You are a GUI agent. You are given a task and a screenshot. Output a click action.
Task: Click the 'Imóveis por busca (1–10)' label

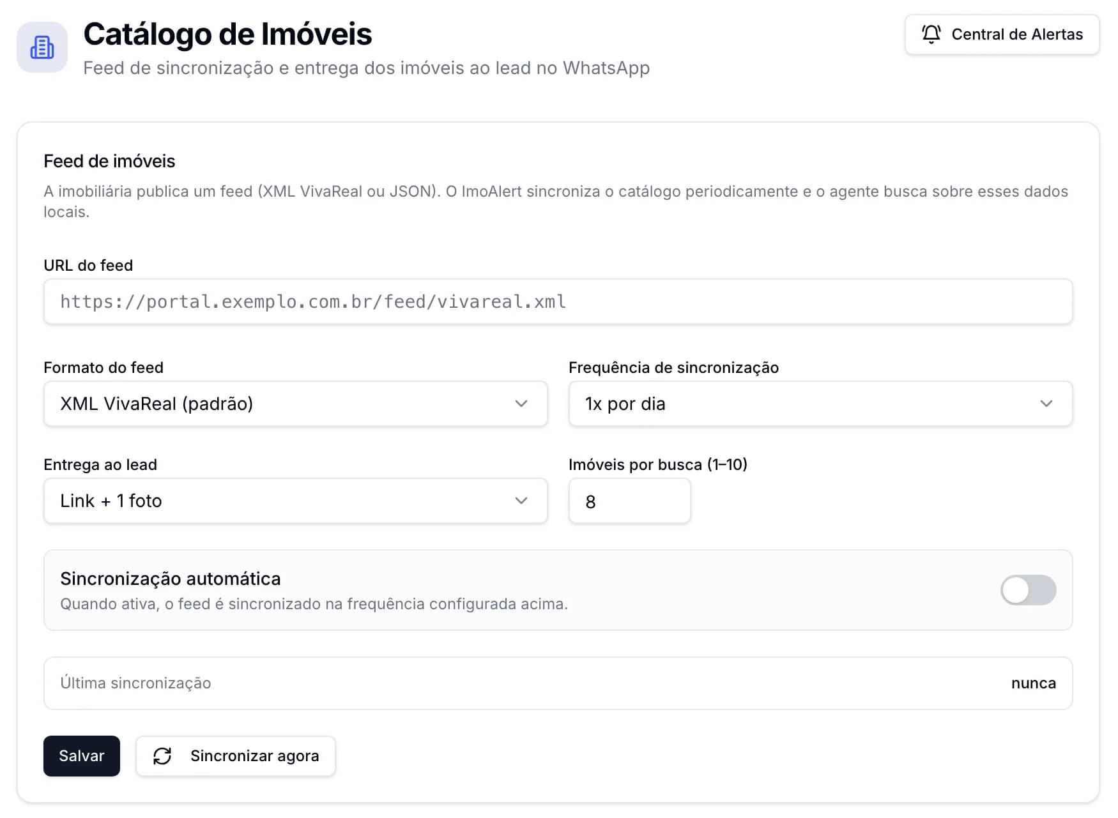coord(658,464)
